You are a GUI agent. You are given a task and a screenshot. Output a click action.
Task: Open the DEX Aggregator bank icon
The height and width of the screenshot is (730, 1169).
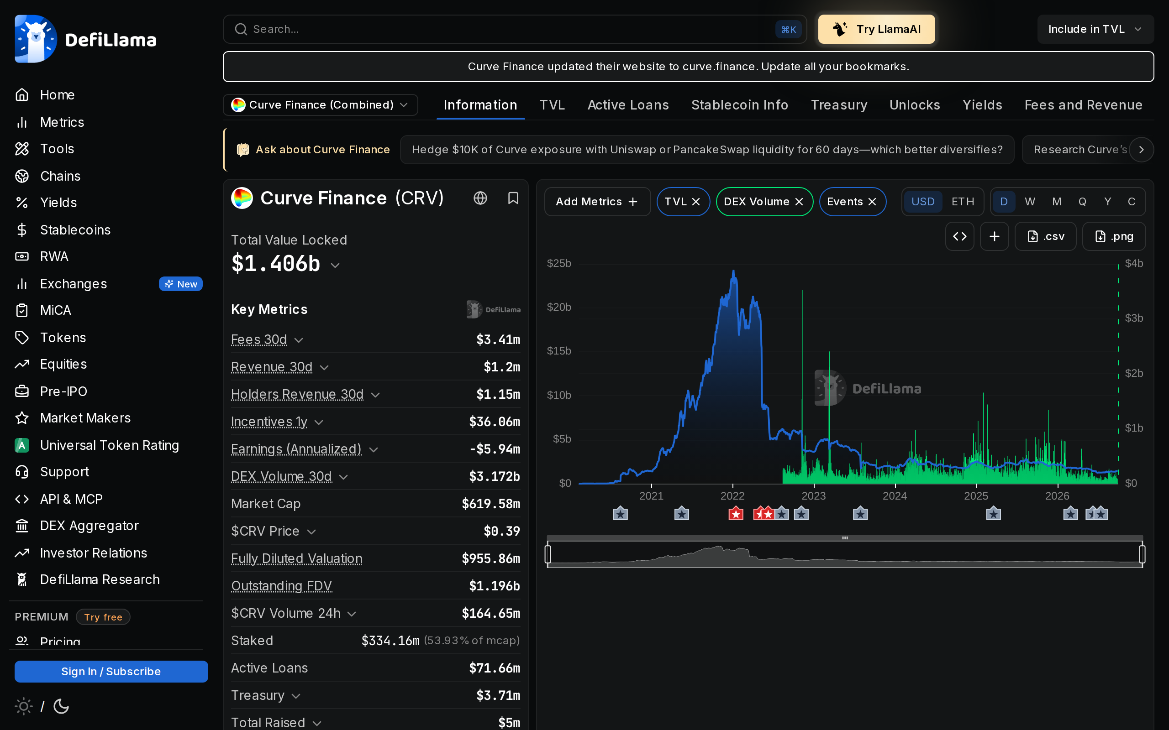point(22,525)
